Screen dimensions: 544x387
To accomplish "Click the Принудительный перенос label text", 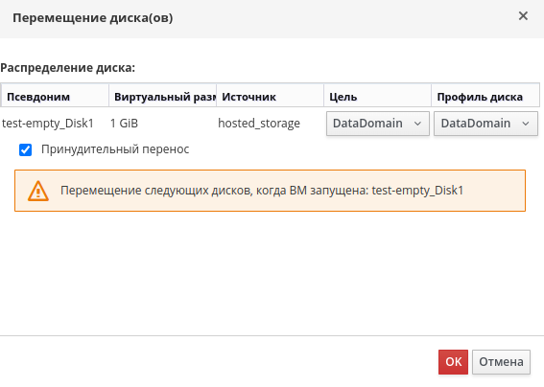I will [x=115, y=149].
